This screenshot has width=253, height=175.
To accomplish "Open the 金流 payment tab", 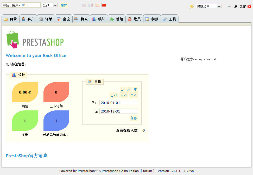I will point(64,19).
